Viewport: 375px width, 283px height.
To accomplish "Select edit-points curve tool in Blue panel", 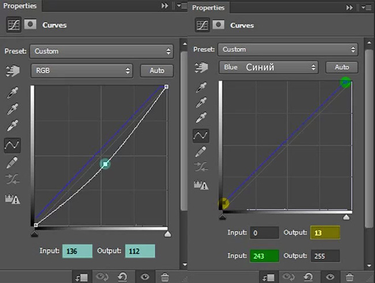I will pos(201,136).
